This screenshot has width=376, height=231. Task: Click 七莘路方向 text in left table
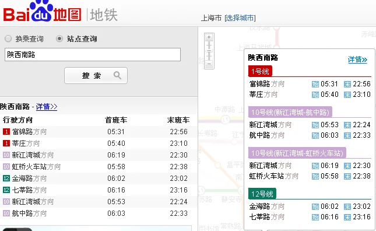click(29, 190)
